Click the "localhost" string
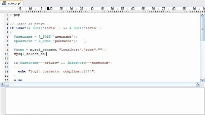 pos(70,50)
